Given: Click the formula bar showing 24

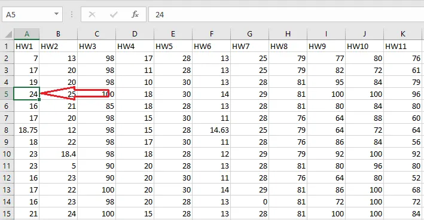Looking at the screenshot, I should click(x=286, y=14).
